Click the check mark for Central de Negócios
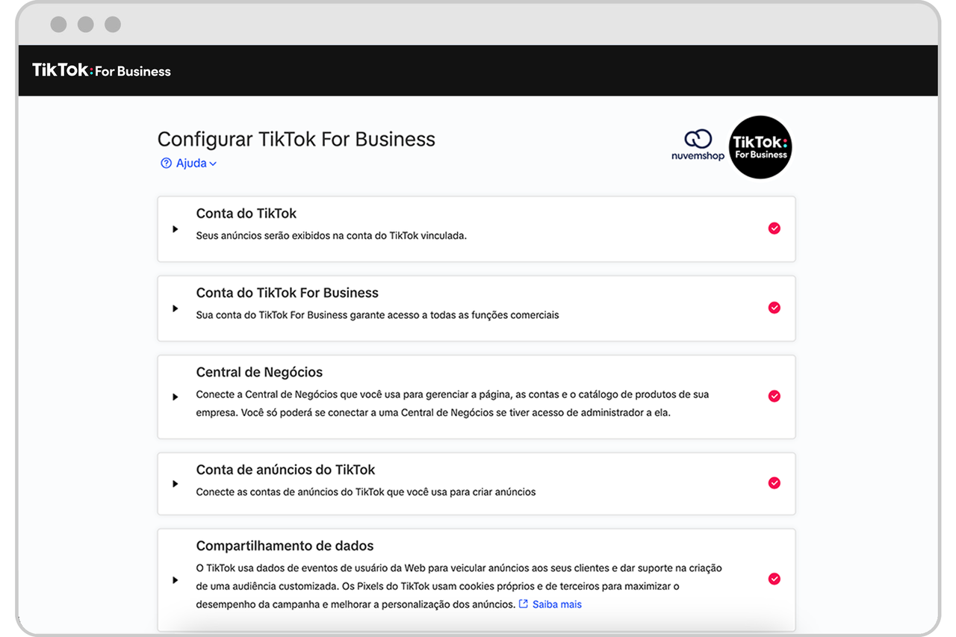 (x=775, y=396)
